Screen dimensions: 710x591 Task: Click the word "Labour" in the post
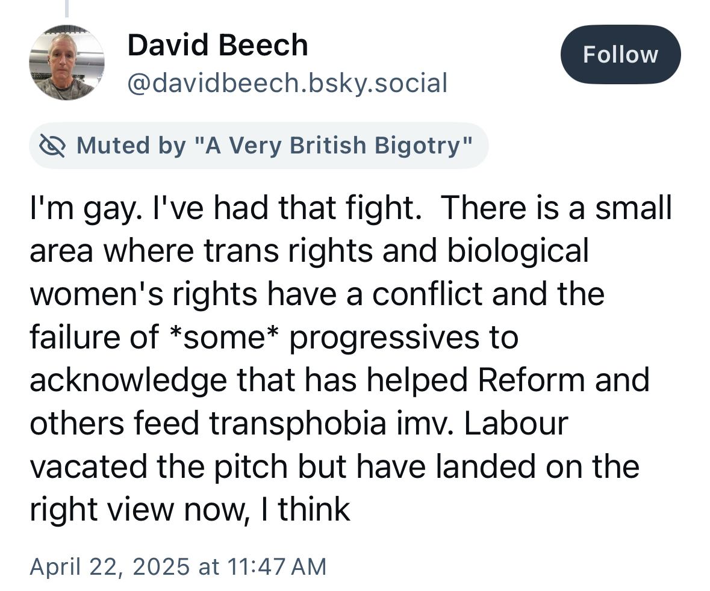click(x=515, y=424)
